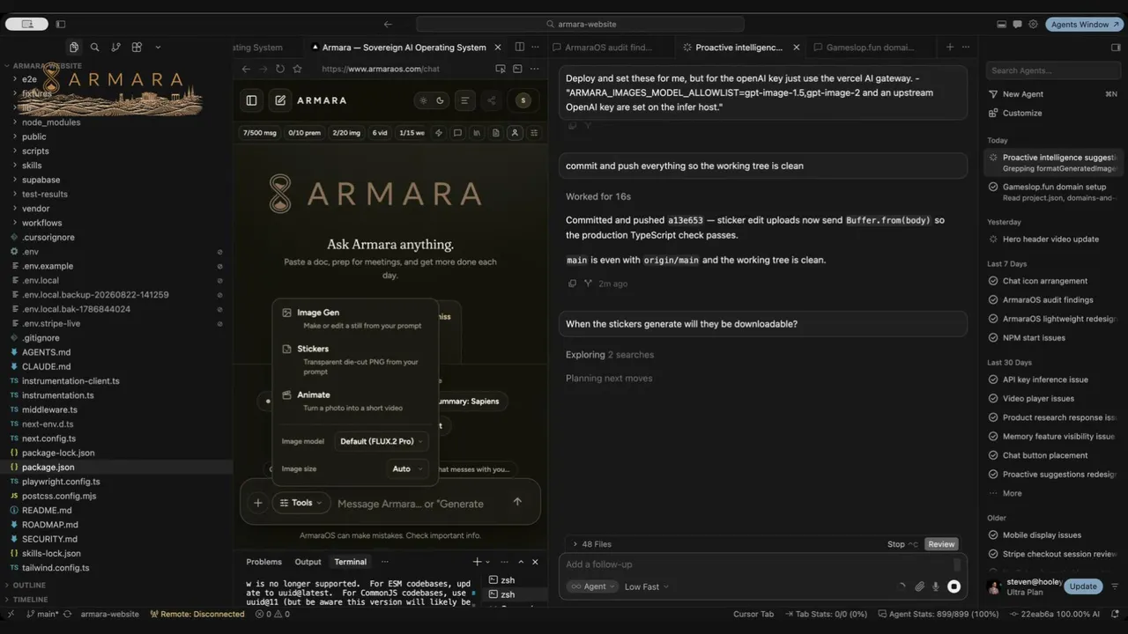Split the editor with the split icon

point(519,48)
